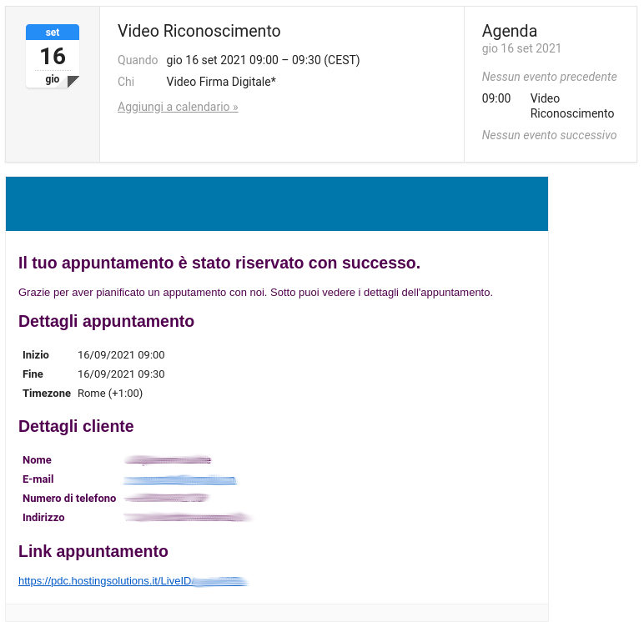Click the 'E-mail' label
This screenshot has height=622, width=644.
pyautogui.click(x=38, y=479)
